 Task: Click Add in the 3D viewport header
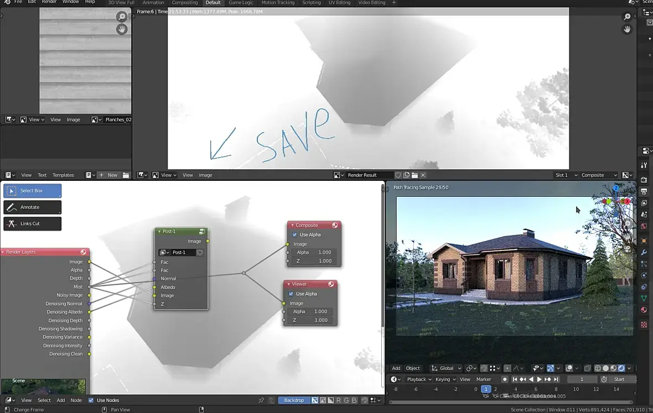coord(396,368)
